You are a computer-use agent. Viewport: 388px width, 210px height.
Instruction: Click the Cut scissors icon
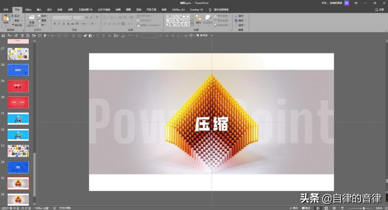pyautogui.click(x=12, y=16)
